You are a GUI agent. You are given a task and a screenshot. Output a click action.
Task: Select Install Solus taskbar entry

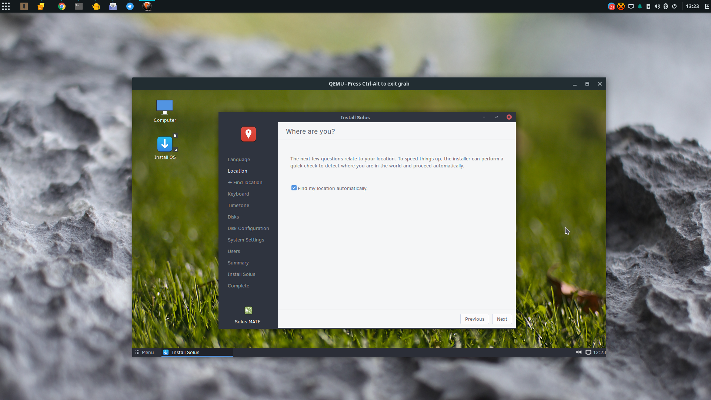point(197,352)
